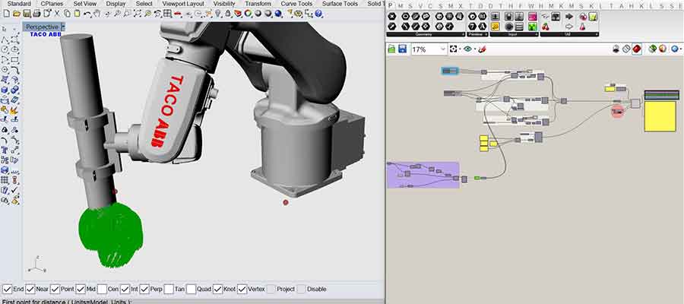The image size is (684, 304).
Task: Switch to the Standard toolbar tab
Action: click(19, 4)
